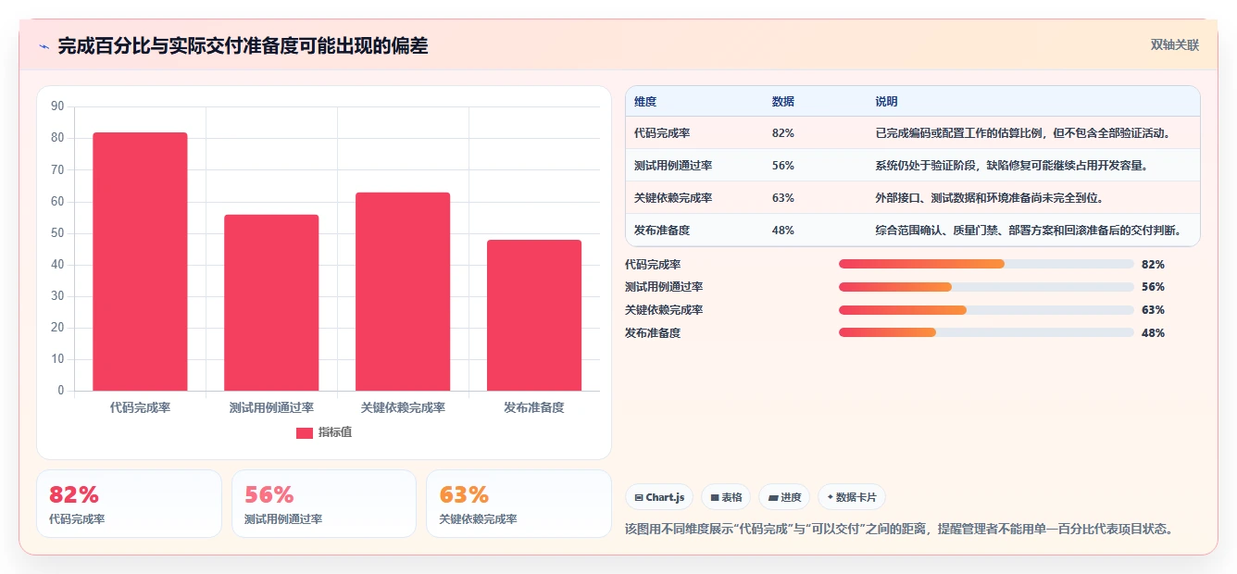Image resolution: width=1237 pixels, height=574 pixels.
Task: Click the lightning icon beside the title
Action: [44, 46]
